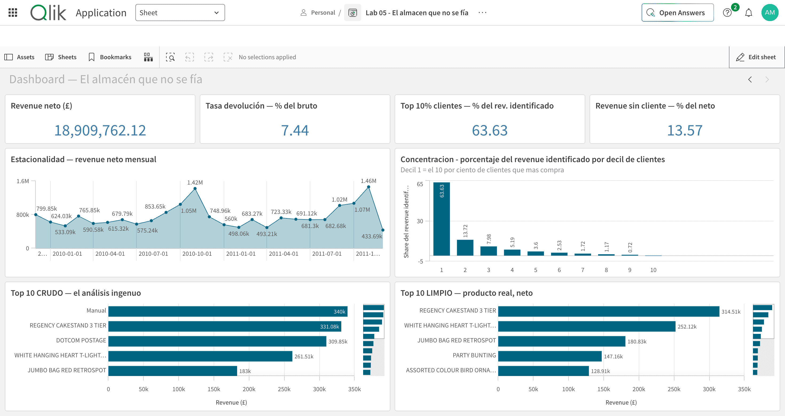Click the mini chart scrollbar in Top 10 LIMPIO
The height and width of the screenshot is (416, 785).
763,340
